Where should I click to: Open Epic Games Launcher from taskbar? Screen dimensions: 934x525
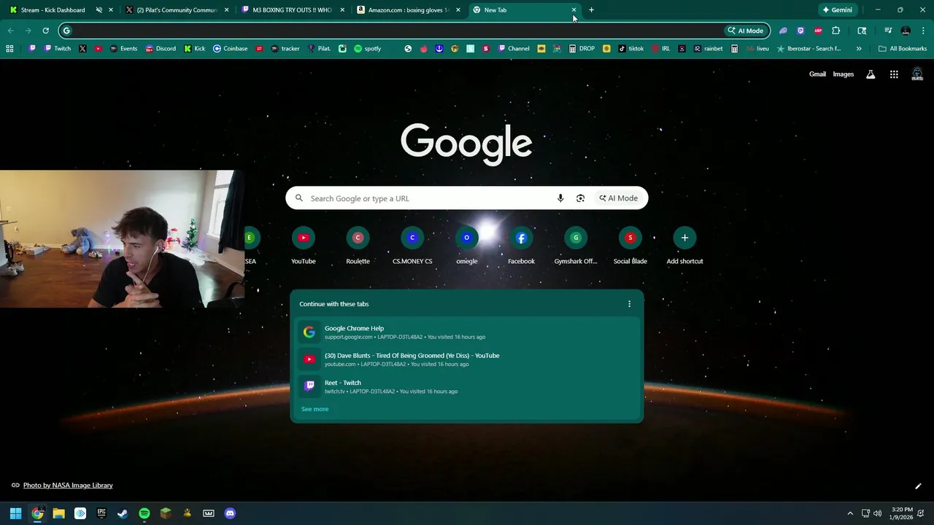[101, 513]
